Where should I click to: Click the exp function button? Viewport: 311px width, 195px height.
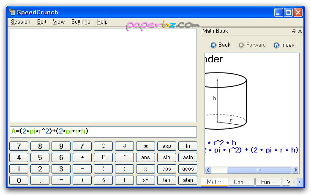pos(166,146)
